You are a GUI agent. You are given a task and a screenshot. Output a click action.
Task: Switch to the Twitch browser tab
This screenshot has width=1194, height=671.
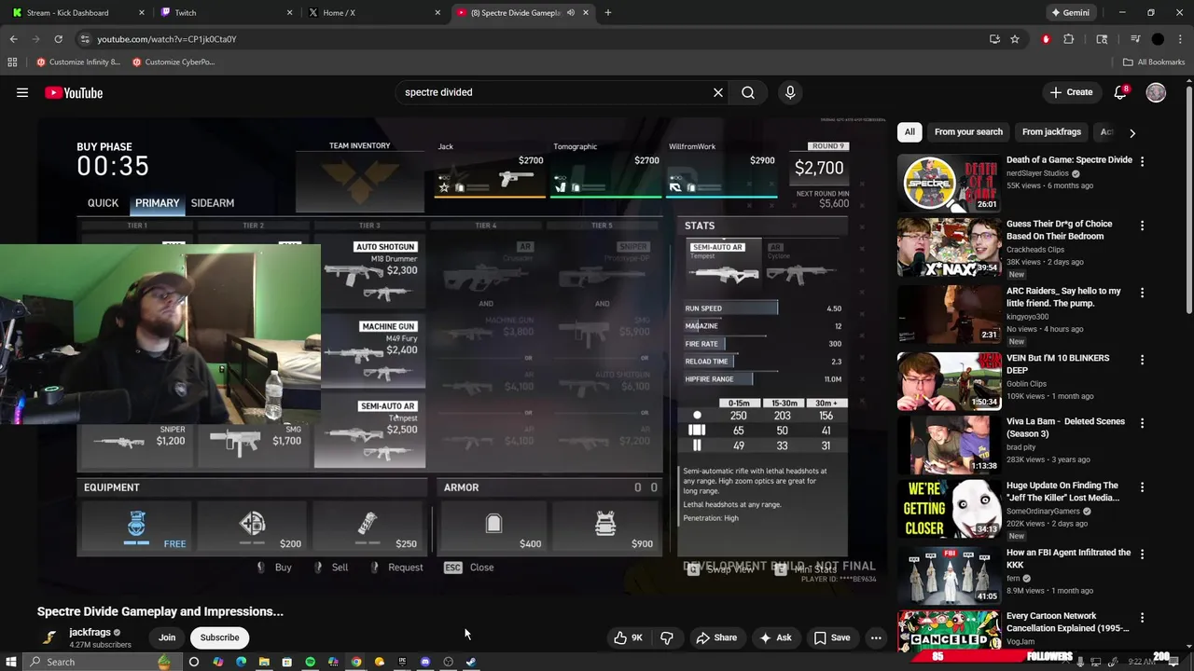[224, 12]
